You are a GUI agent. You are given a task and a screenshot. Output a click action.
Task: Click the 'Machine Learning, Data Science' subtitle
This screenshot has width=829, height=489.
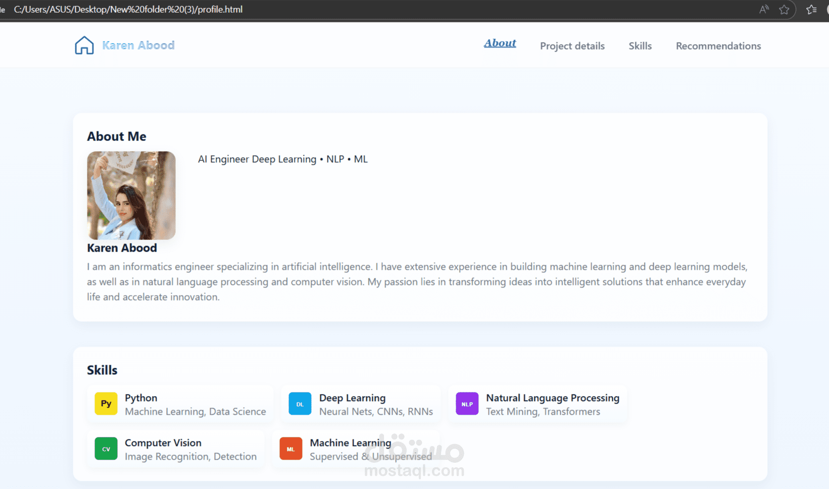click(x=196, y=412)
